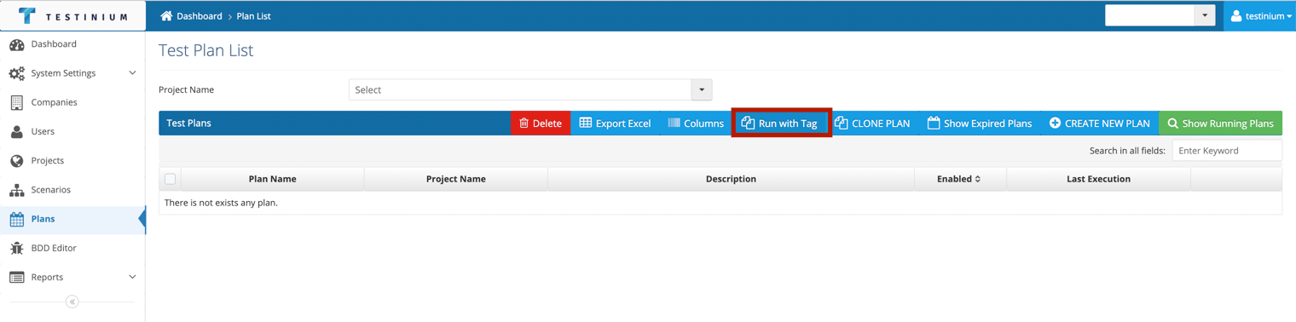Click the Description column header
Image resolution: width=1296 pixels, height=322 pixels.
click(731, 179)
